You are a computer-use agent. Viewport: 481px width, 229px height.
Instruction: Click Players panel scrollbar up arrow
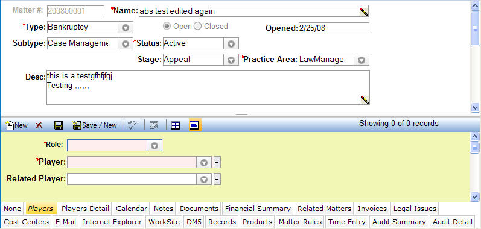[x=474, y=136]
